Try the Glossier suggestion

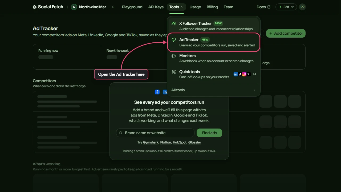pyautogui.click(x=195, y=142)
